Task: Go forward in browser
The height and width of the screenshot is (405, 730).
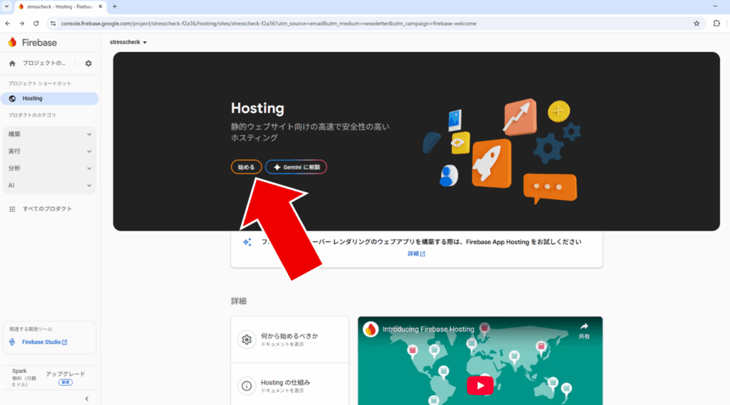Action: (21, 23)
